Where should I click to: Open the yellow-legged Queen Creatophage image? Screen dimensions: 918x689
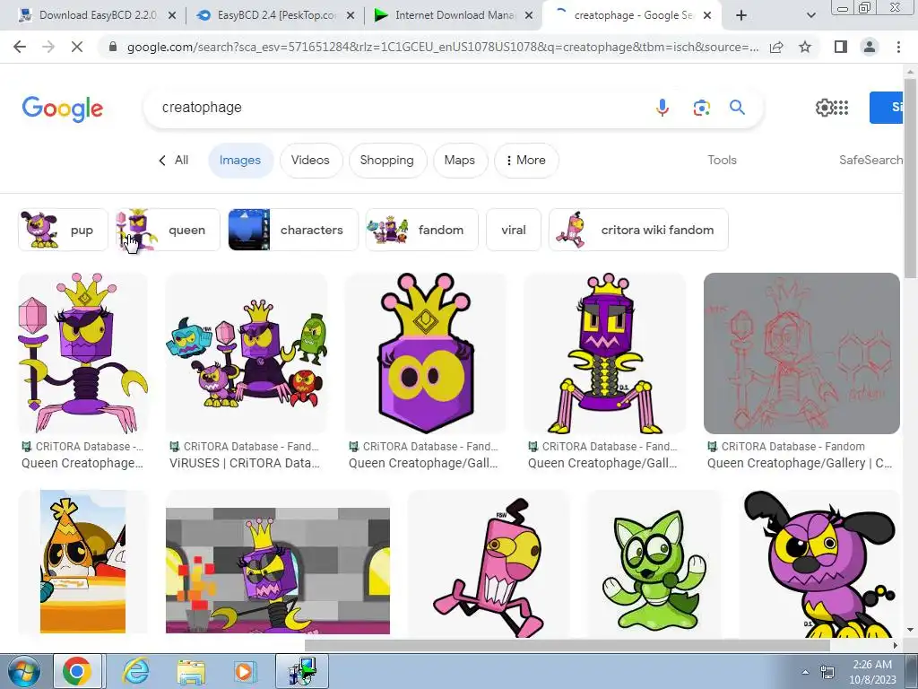605,353
